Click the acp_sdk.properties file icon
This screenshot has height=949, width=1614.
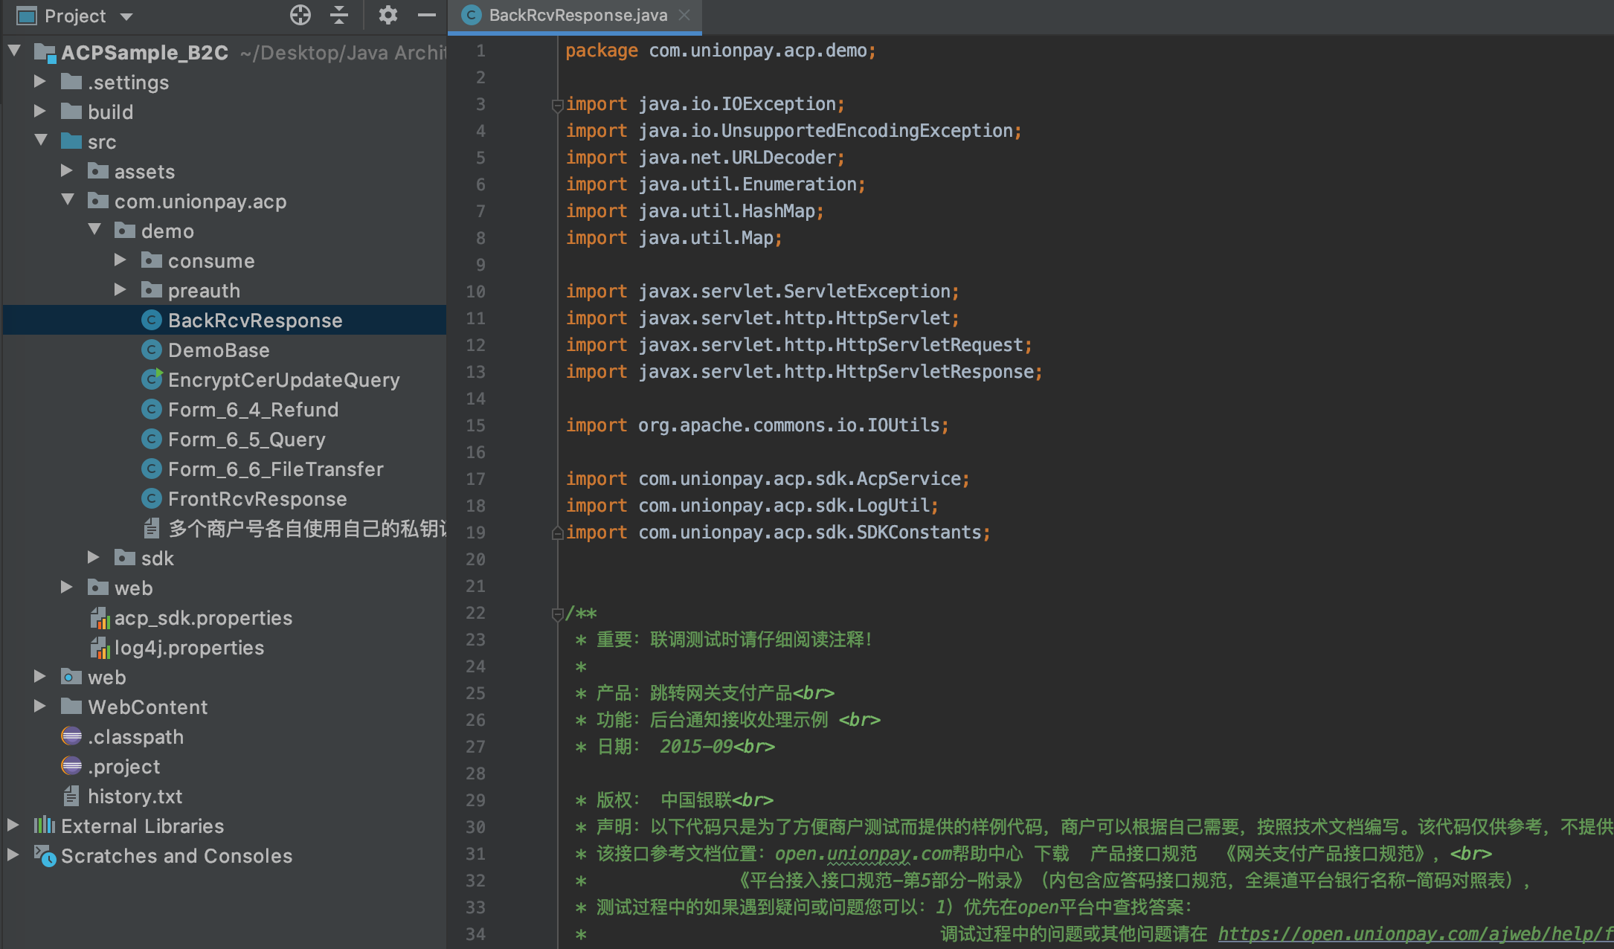pos(99,617)
